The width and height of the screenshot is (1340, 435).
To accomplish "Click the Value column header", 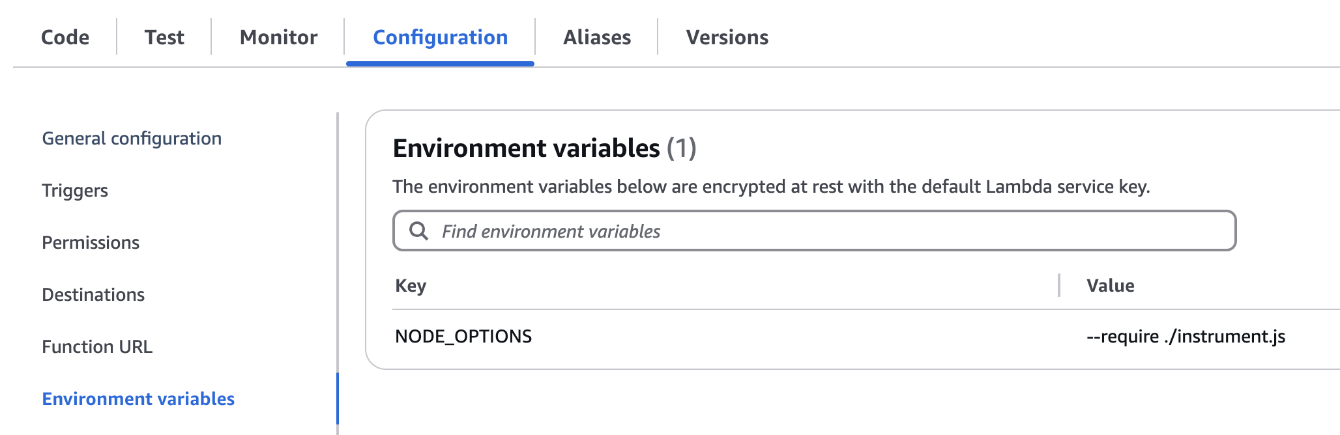I will (1111, 285).
